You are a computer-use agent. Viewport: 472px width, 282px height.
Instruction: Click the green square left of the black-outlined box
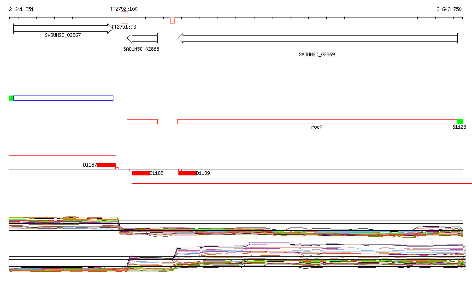coord(12,98)
